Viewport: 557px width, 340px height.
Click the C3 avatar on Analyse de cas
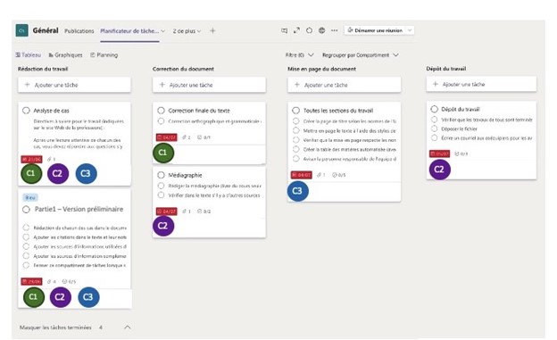tap(86, 173)
